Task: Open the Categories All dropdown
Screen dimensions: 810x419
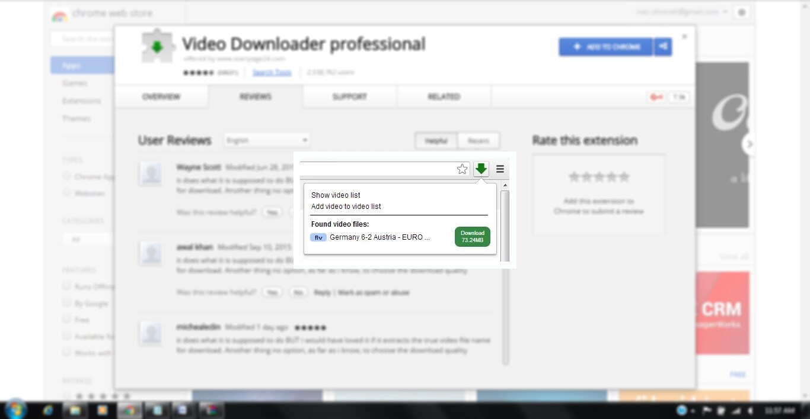Action: (89, 240)
